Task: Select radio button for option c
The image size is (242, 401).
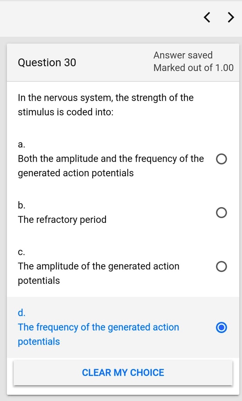Action: point(221,266)
